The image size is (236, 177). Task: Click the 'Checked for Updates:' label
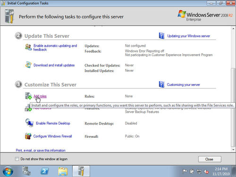coord(102,65)
